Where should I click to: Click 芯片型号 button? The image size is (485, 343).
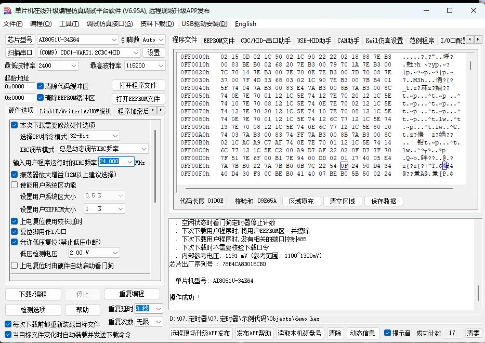[20, 39]
